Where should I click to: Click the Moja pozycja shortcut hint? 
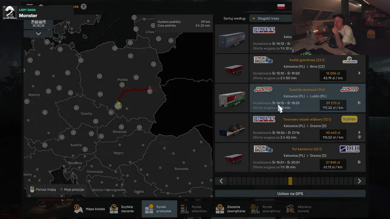coord(72,189)
